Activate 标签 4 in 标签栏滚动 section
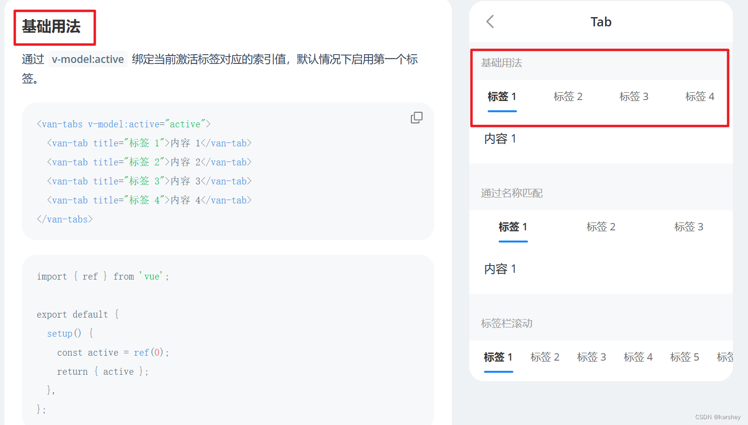The image size is (748, 425). [x=638, y=357]
